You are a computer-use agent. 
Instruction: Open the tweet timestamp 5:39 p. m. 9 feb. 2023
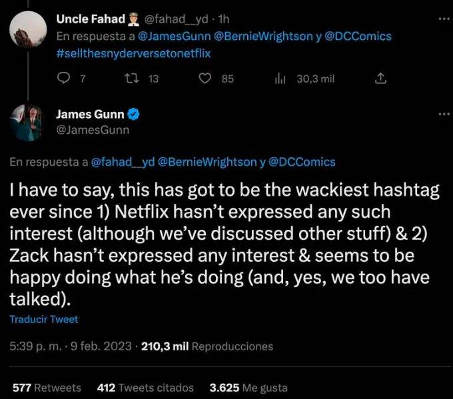click(x=70, y=346)
